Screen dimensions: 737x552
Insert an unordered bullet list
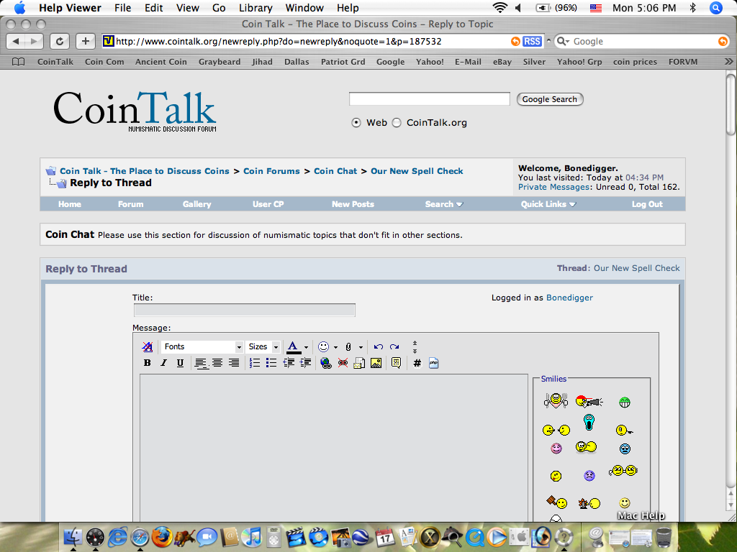[x=271, y=363]
